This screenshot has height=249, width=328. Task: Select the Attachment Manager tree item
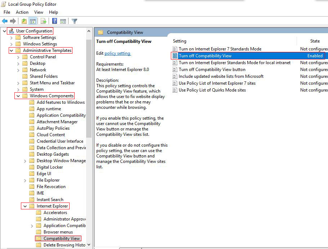point(57,122)
